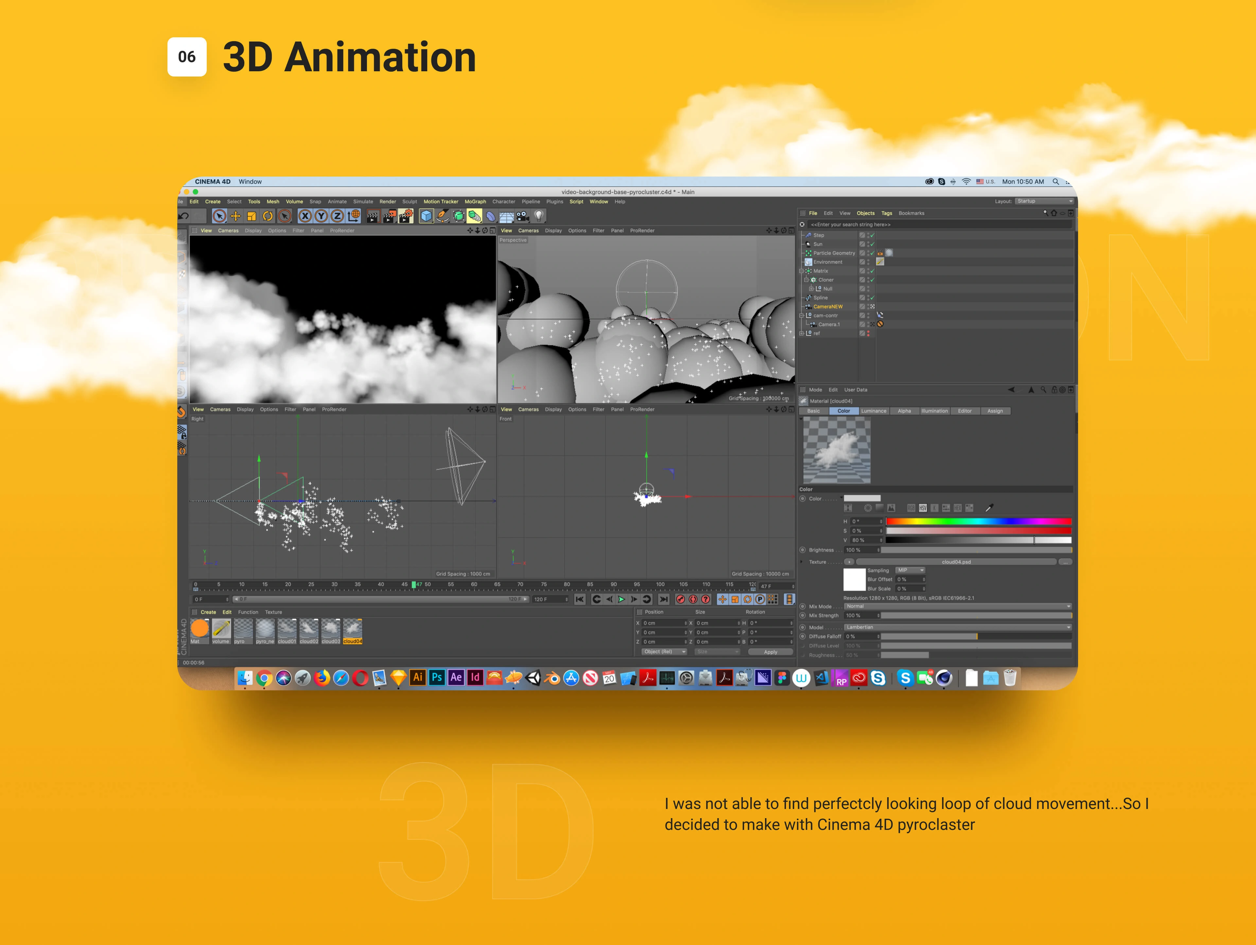The width and height of the screenshot is (1256, 945).
Task: Toggle Particle Geometry enable checkmark
Action: click(x=872, y=253)
